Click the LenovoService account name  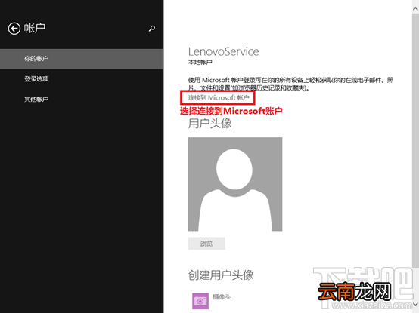click(223, 52)
